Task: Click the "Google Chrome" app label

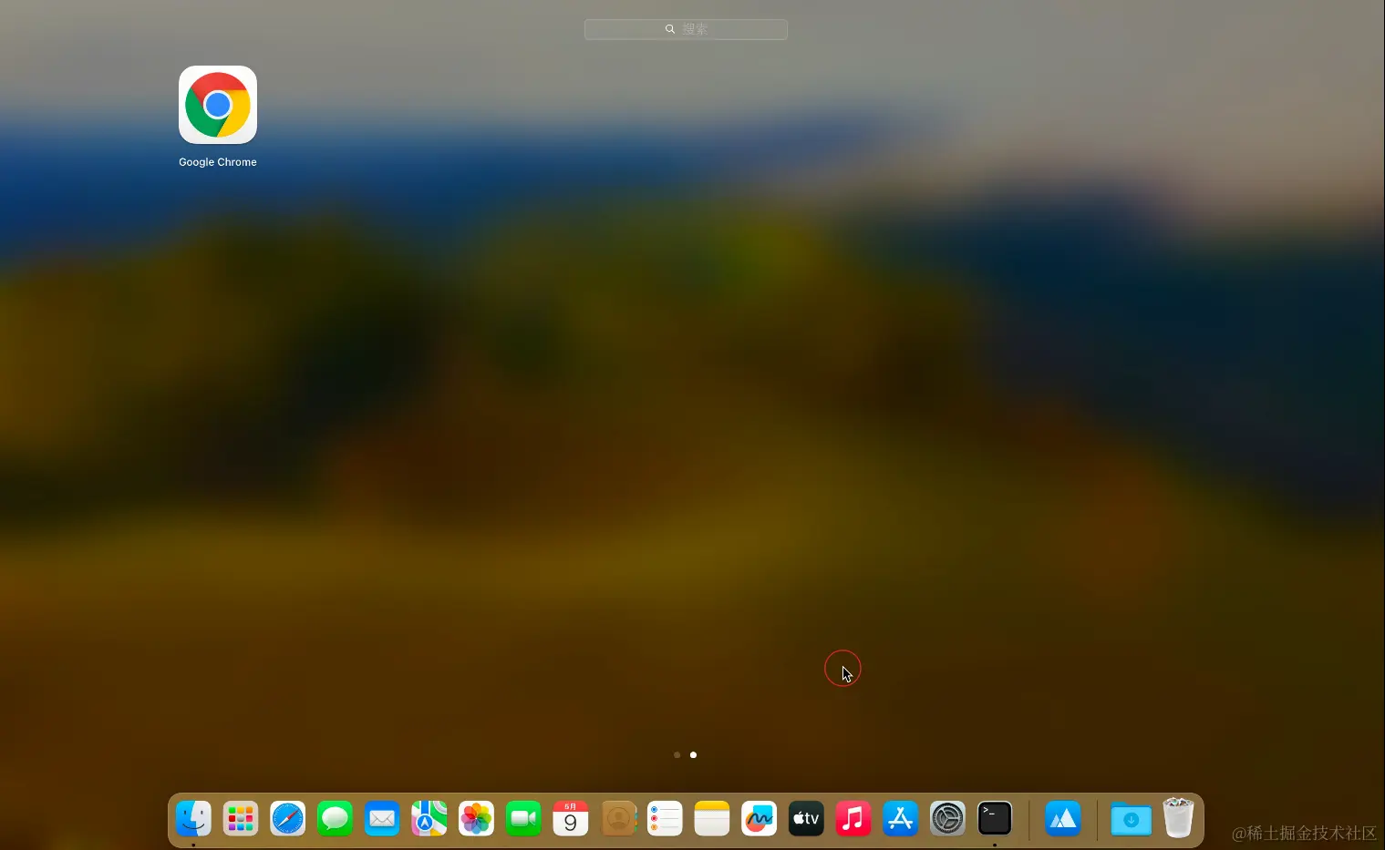Action: coord(218,162)
